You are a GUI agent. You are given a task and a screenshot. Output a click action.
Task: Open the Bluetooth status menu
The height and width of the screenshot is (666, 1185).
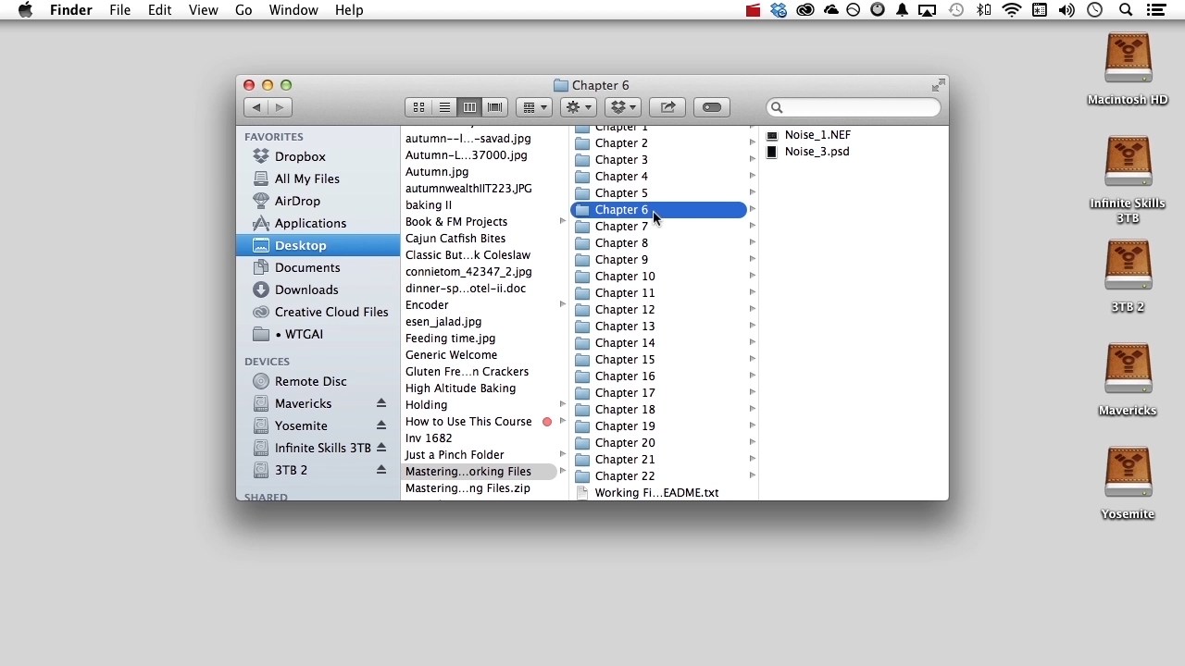pyautogui.click(x=984, y=10)
